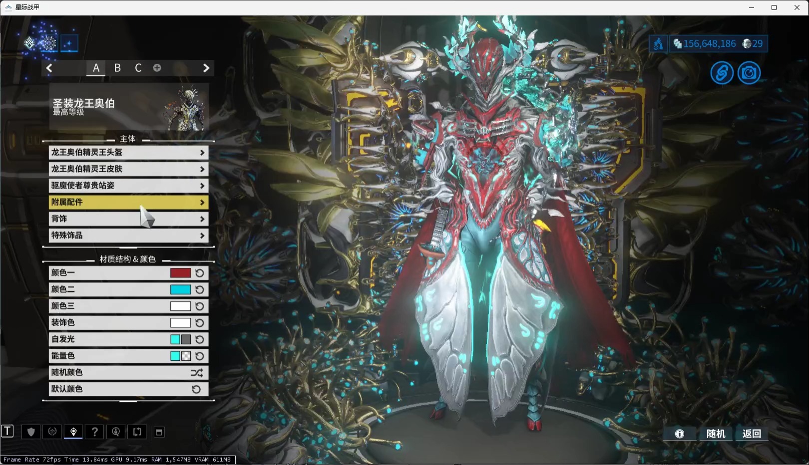Pick the gray secondary 自发光 swatch

click(186, 339)
